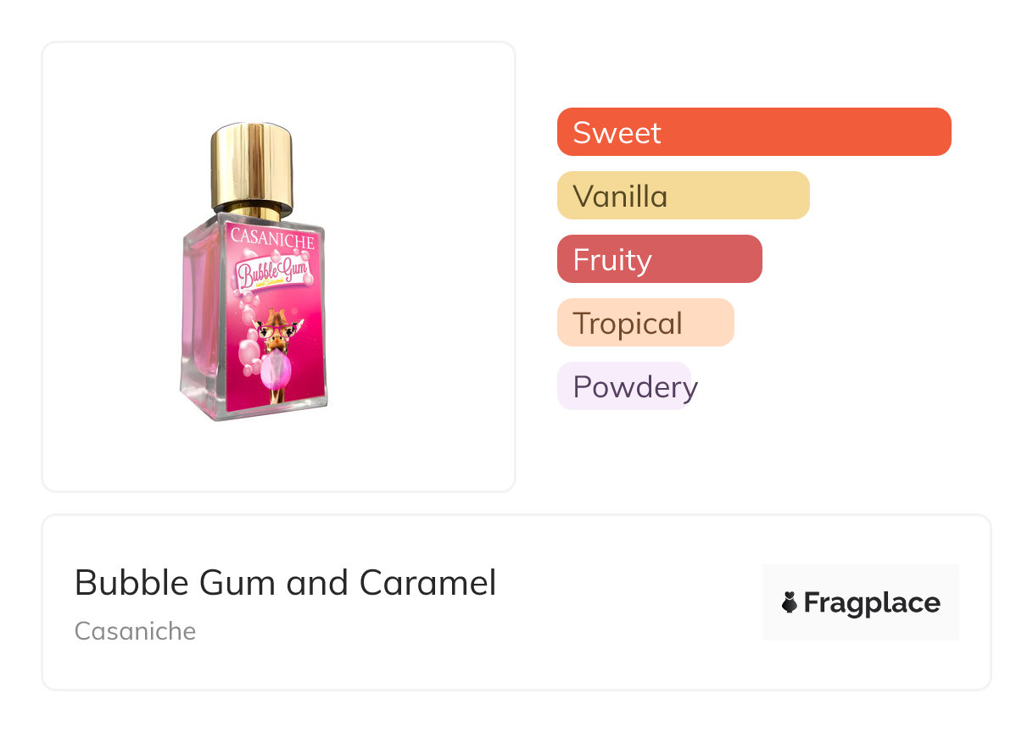Screen dimensions: 1033x732
Task: Open the Casaniche brand link
Action: pos(135,631)
